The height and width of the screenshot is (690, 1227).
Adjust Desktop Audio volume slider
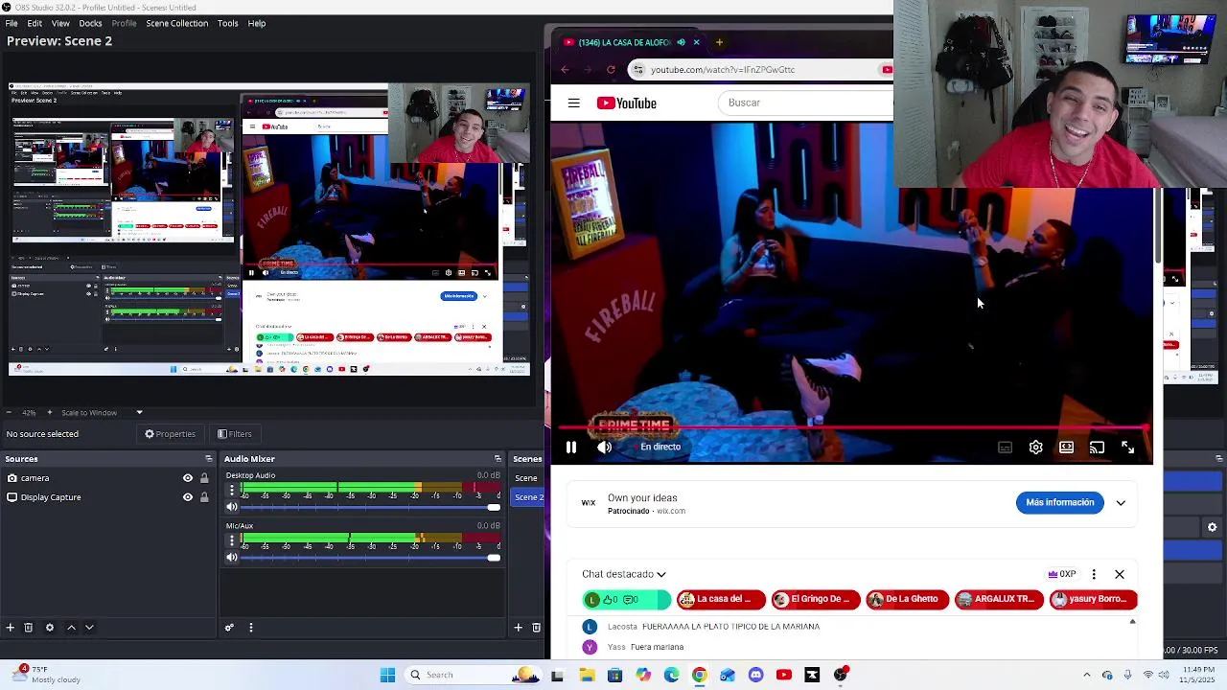point(372,507)
